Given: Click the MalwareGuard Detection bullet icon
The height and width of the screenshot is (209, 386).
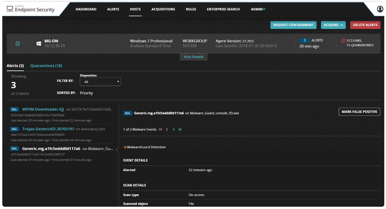Looking at the screenshot, I should tap(125, 147).
